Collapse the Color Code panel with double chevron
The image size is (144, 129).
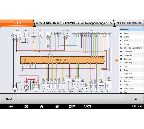point(116,60)
